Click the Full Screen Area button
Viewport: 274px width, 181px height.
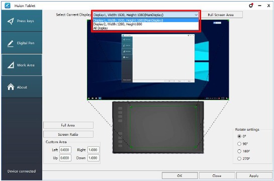[221, 15]
